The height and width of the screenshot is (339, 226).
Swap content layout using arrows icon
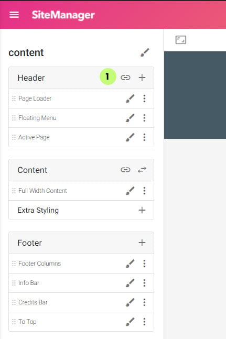pyautogui.click(x=142, y=170)
